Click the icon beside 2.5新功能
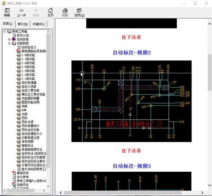Viewport: 212px width, 196px height. 18,67
